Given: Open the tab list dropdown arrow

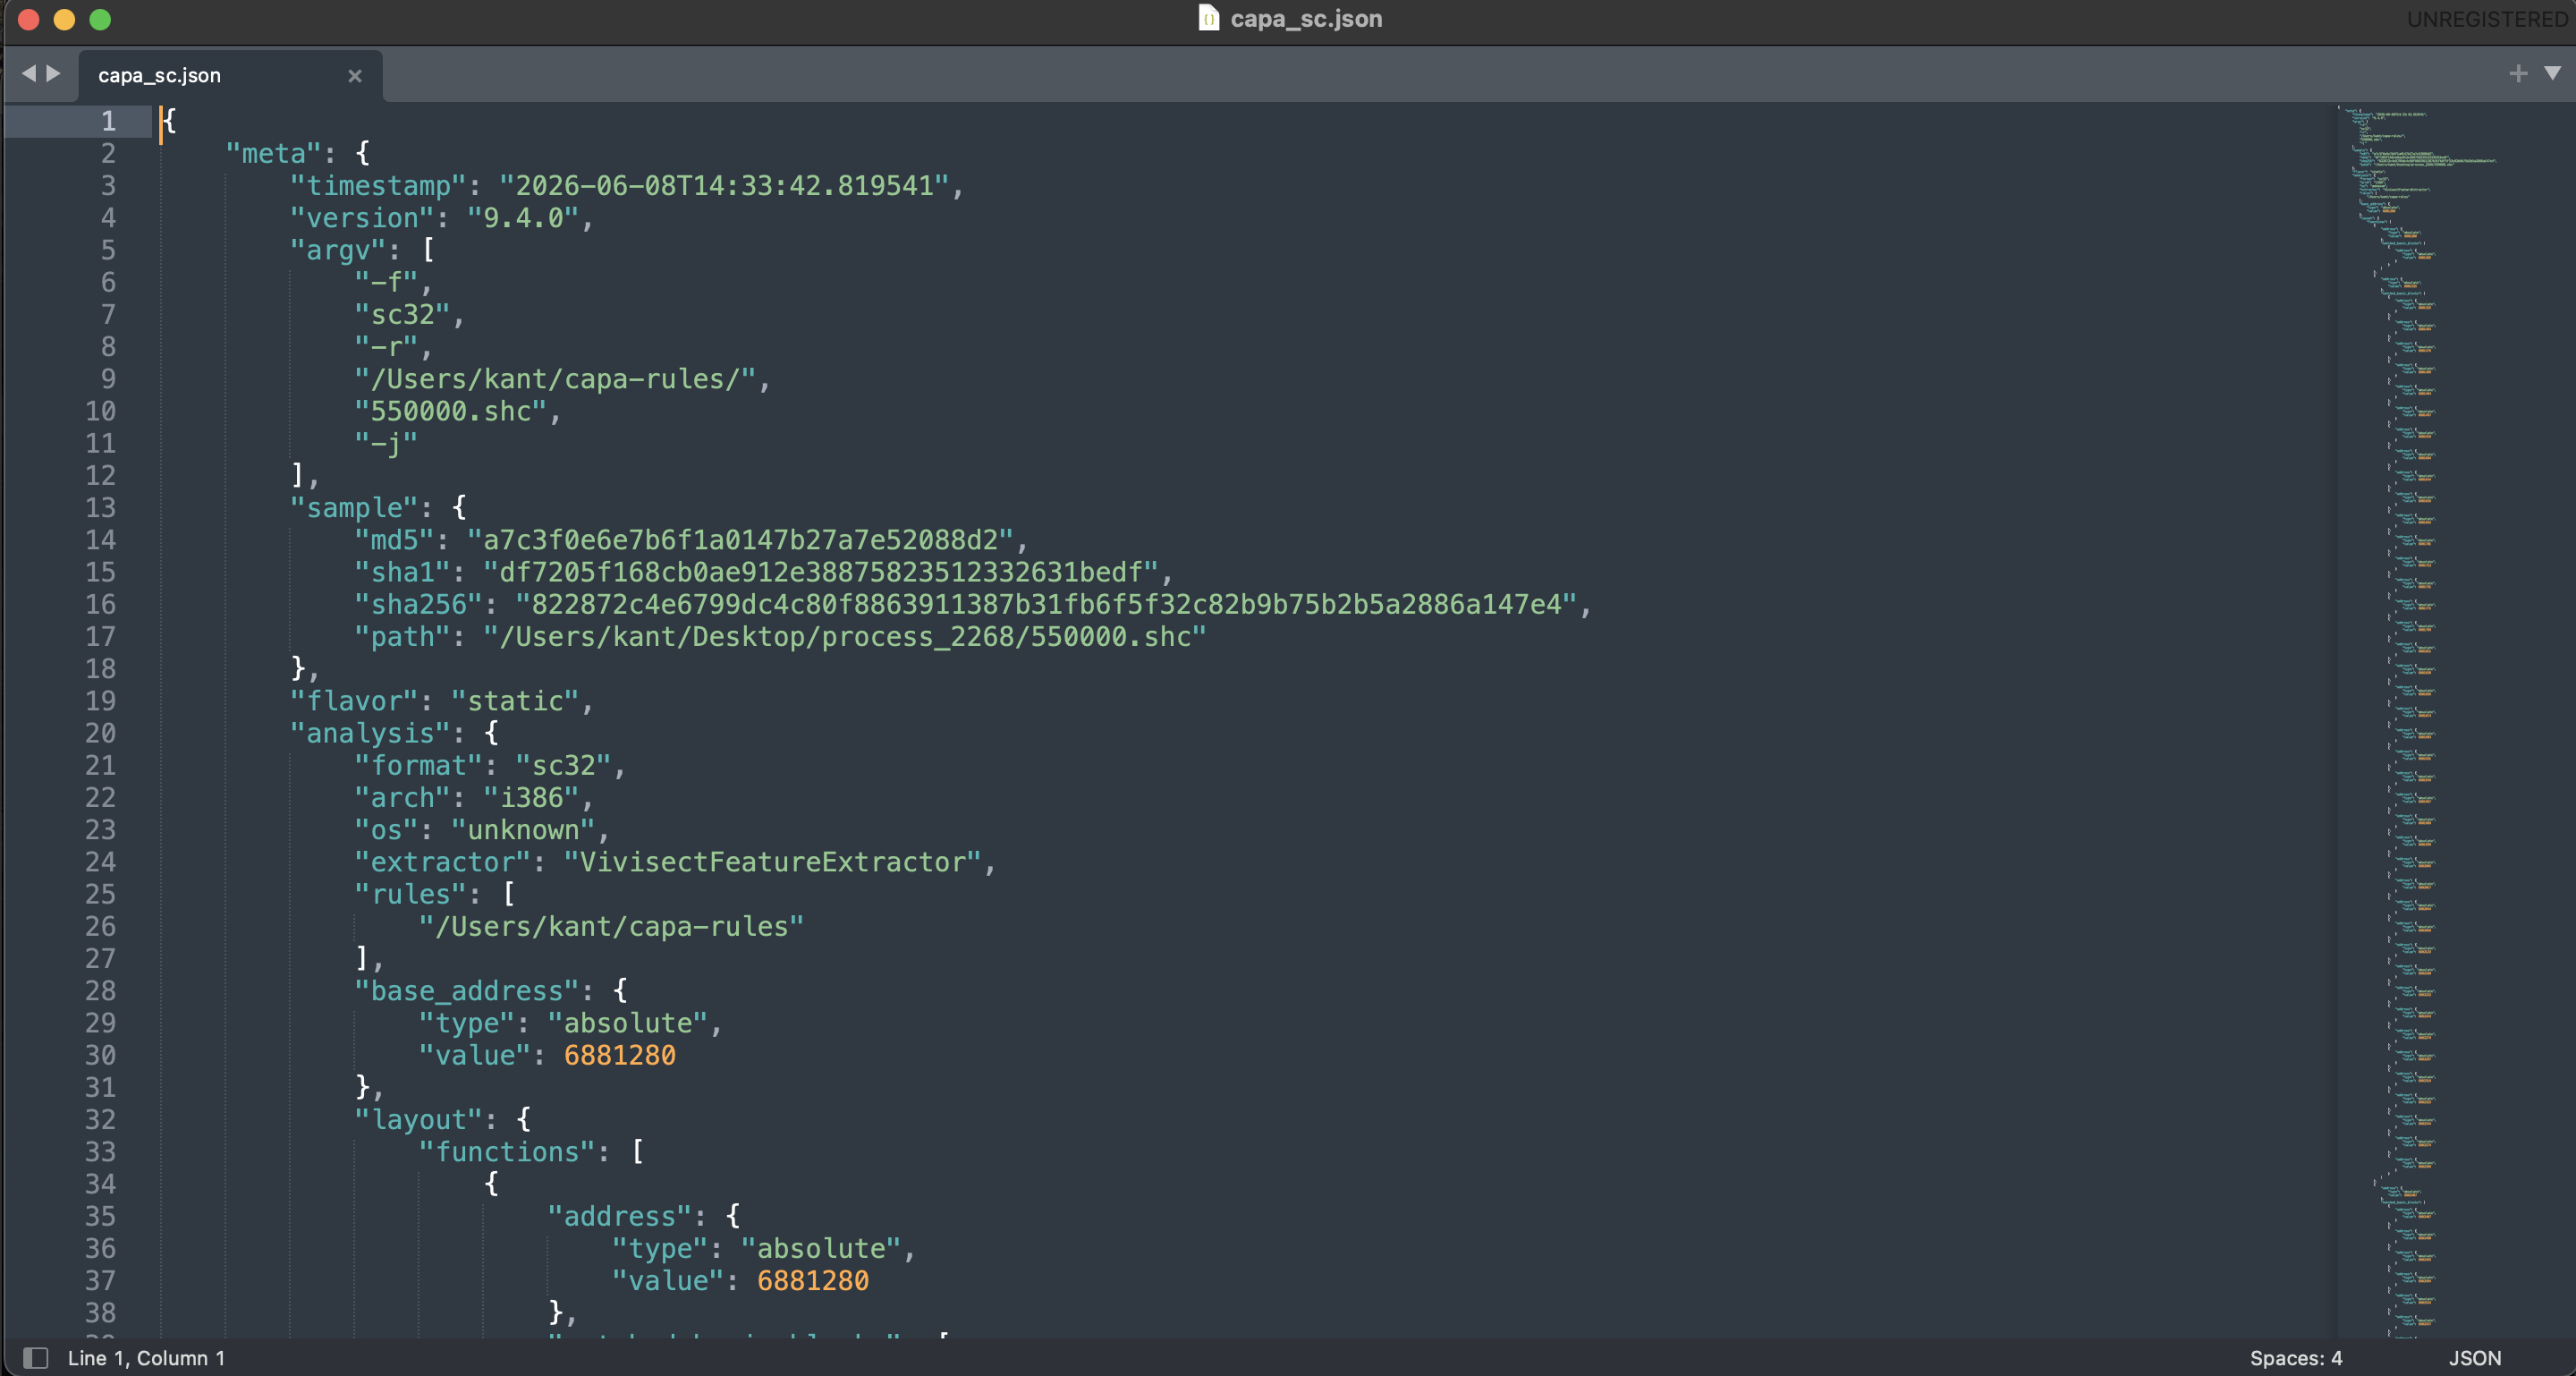Looking at the screenshot, I should (x=2553, y=73).
